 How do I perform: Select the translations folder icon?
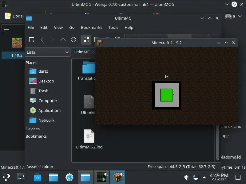(x=89, y=67)
